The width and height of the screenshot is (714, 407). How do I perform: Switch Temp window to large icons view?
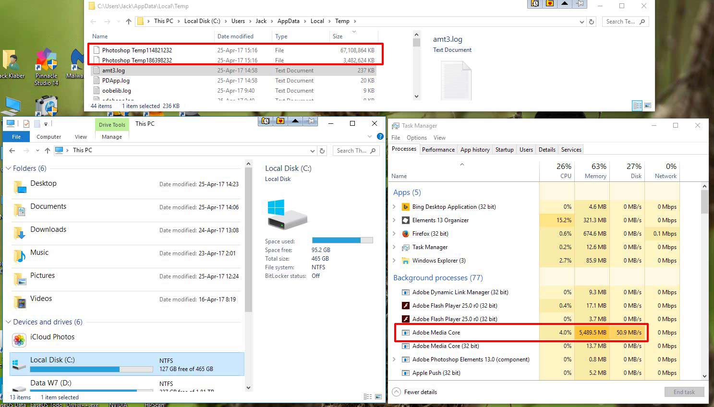point(648,106)
